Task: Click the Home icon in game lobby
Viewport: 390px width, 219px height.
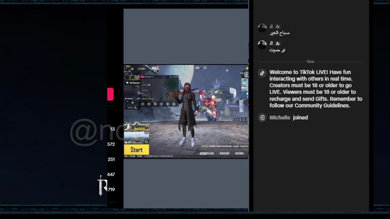Action: (155, 69)
